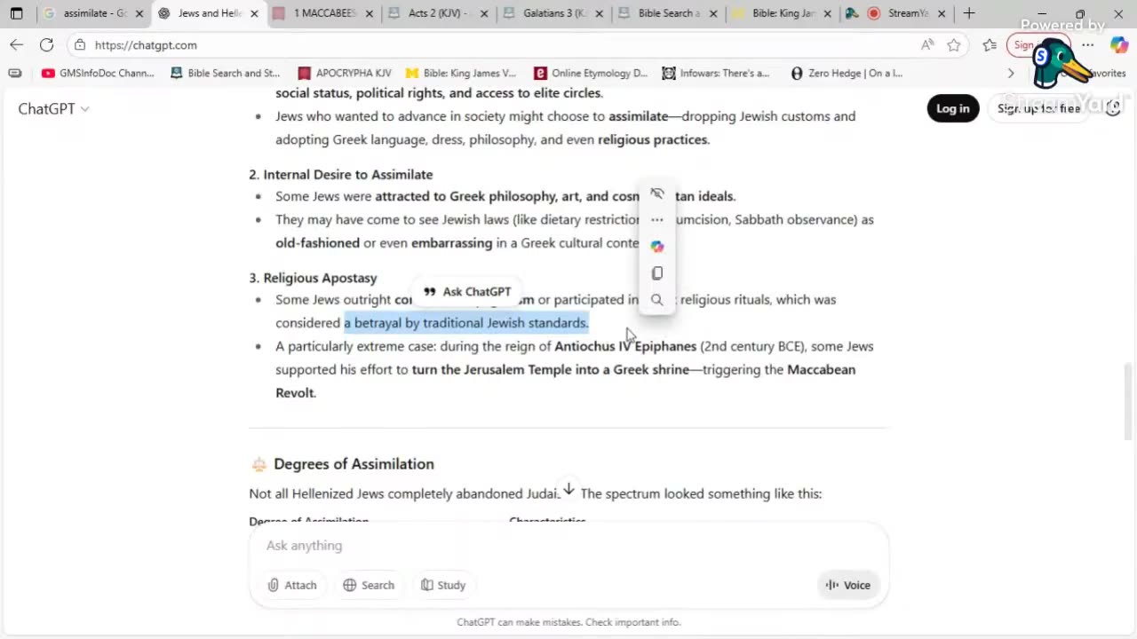The width and height of the screenshot is (1137, 639).
Task: Focus the Ask anything message box
Action: [568, 546]
